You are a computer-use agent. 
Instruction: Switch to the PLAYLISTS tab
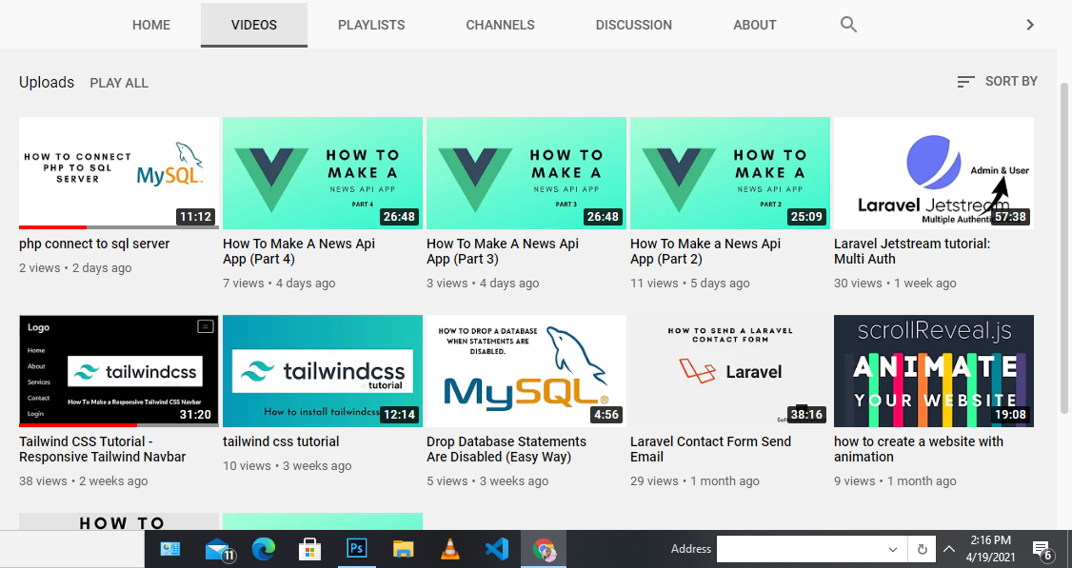pyautogui.click(x=371, y=25)
